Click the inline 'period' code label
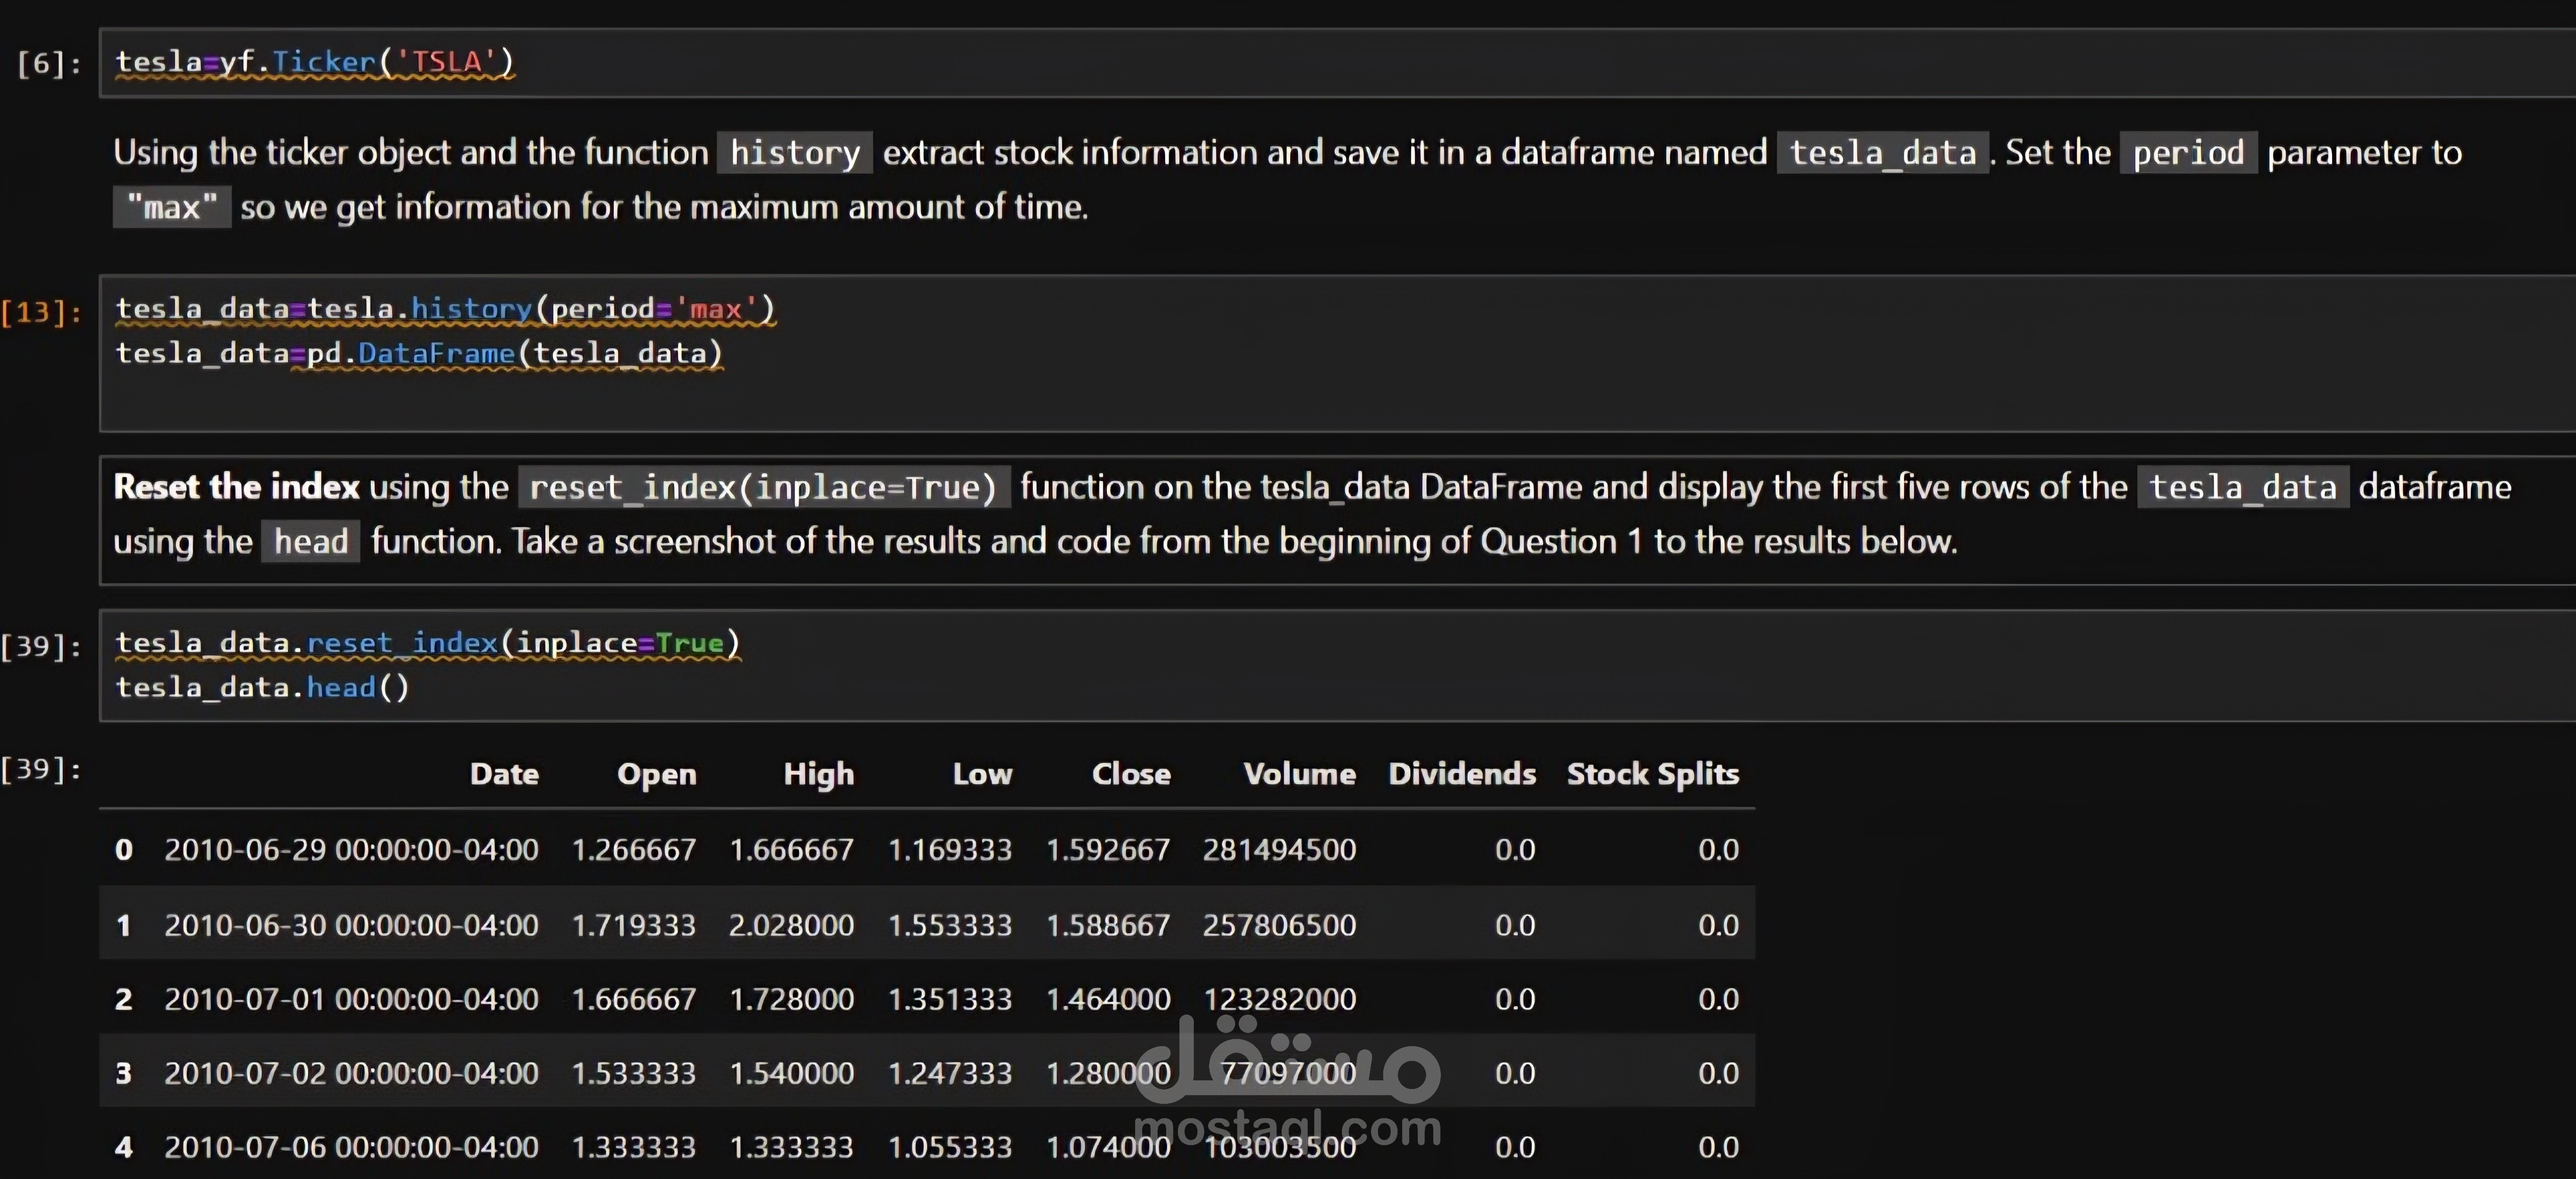The image size is (2576, 1179). tap(2188, 153)
